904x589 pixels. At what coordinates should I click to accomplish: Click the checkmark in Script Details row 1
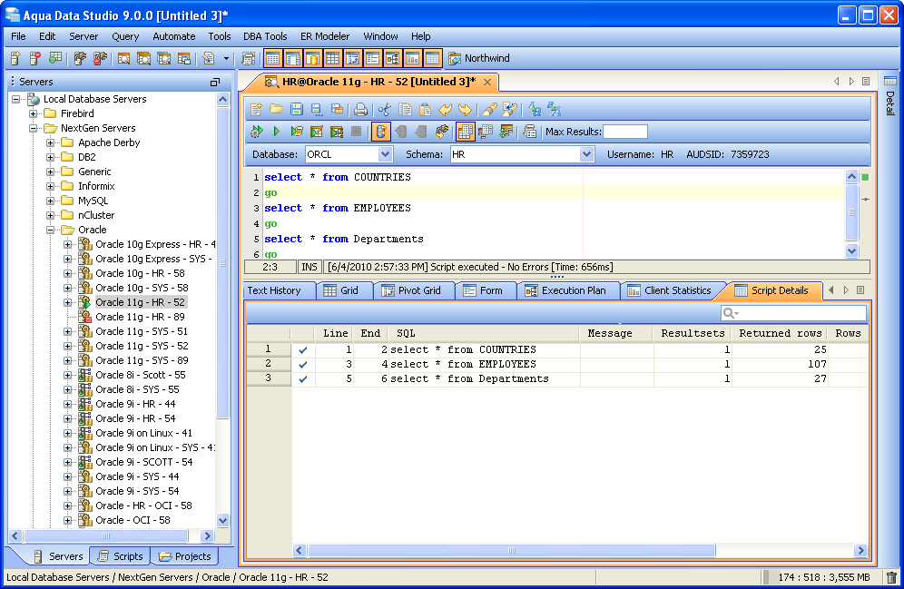coord(302,349)
